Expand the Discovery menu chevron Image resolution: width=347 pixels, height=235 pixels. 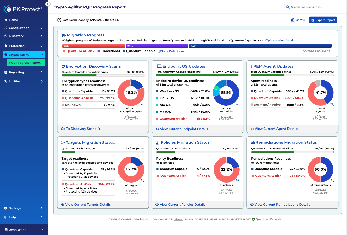(42, 36)
